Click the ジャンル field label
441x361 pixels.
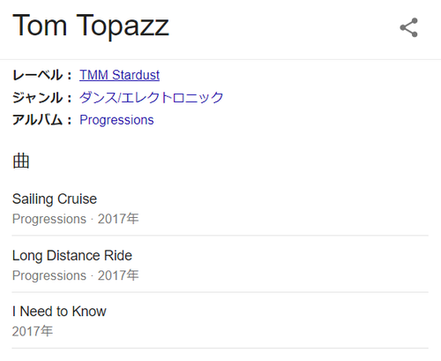tap(41, 97)
